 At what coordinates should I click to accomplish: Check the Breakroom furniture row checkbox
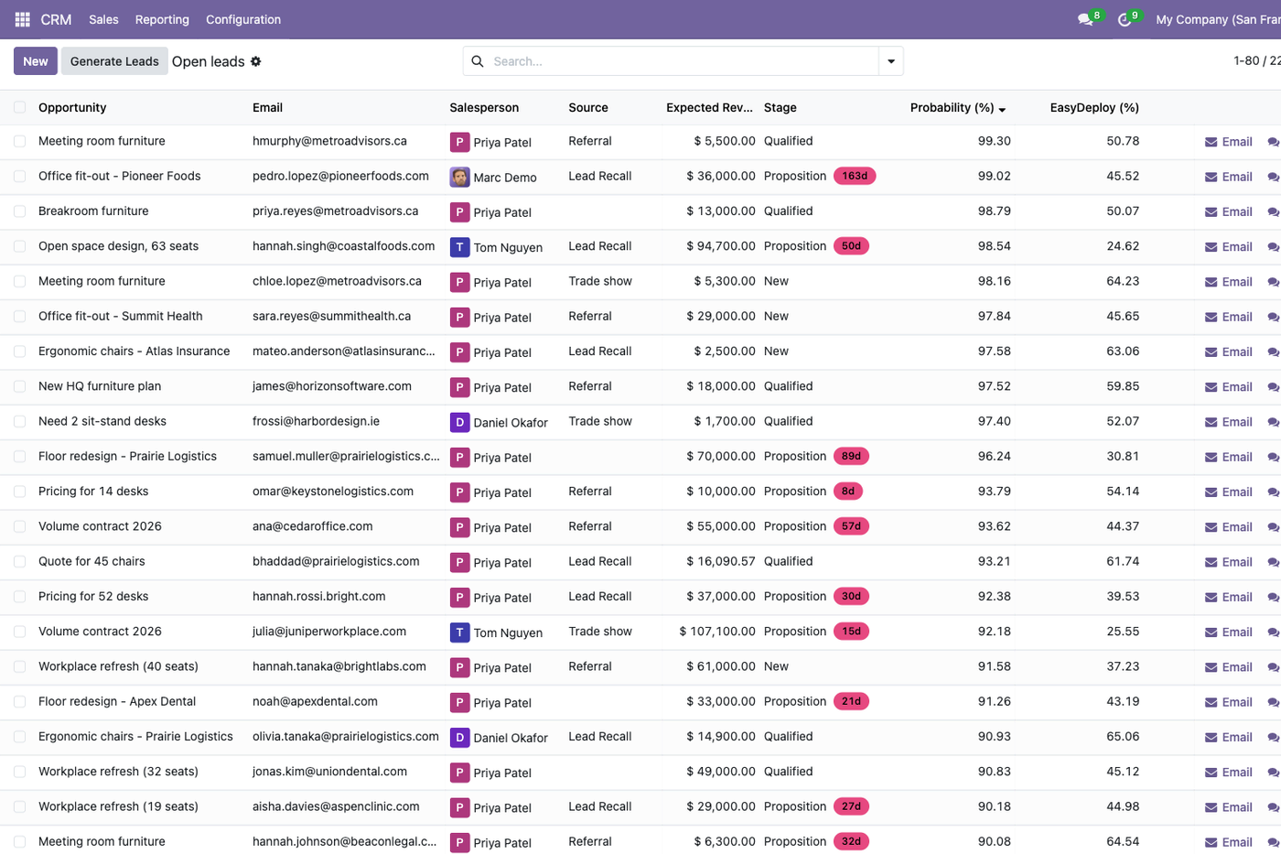pos(19,211)
